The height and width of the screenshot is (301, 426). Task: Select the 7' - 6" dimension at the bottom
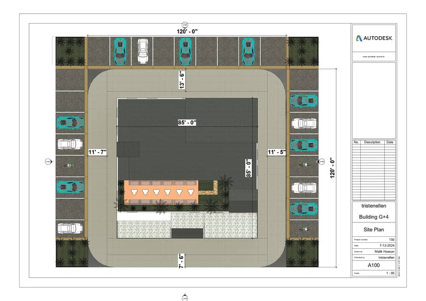(x=181, y=261)
